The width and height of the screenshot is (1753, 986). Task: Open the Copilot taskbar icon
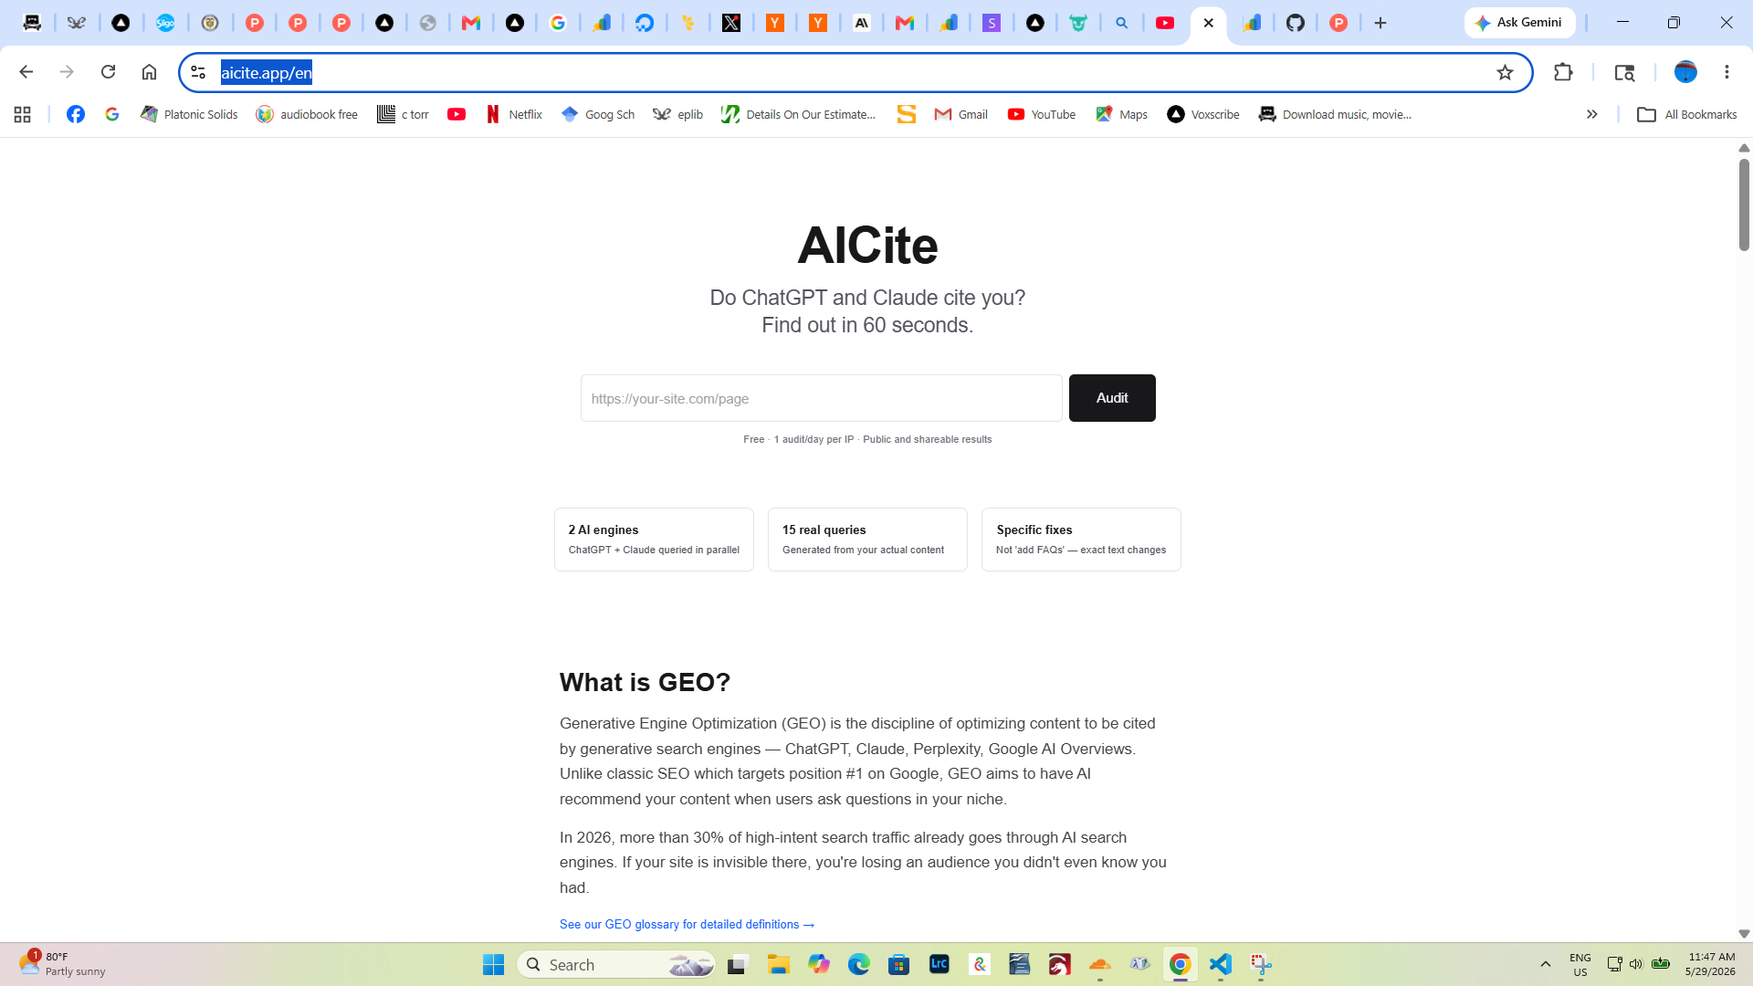click(x=818, y=964)
